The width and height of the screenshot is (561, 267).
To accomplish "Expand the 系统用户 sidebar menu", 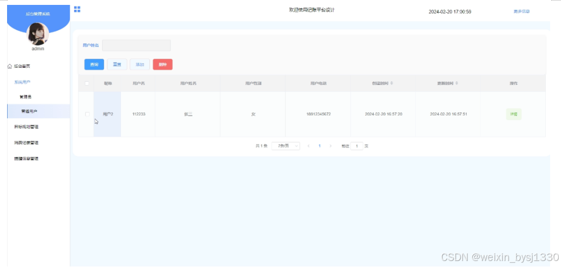I will point(22,82).
